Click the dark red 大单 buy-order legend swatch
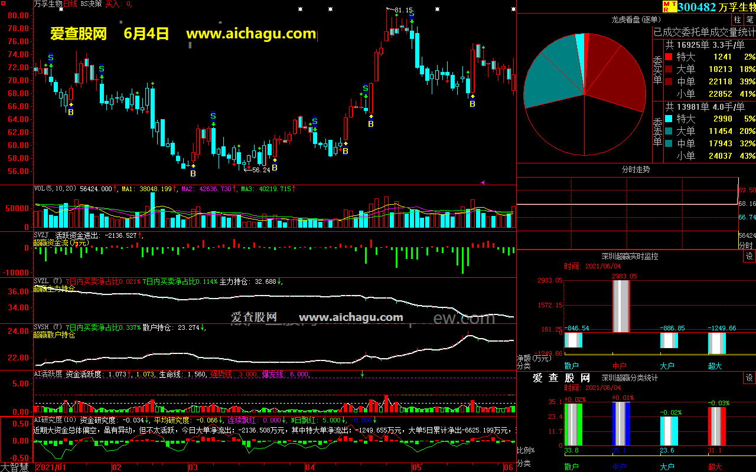Image resolution: width=756 pixels, height=472 pixels. pyautogui.click(x=669, y=69)
